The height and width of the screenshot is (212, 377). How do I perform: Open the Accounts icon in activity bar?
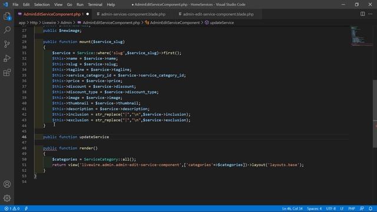[x=7, y=184]
